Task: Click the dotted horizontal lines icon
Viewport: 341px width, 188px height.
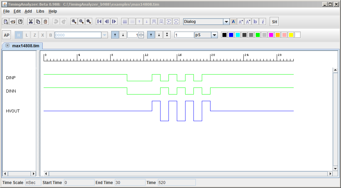Action: 132,22
